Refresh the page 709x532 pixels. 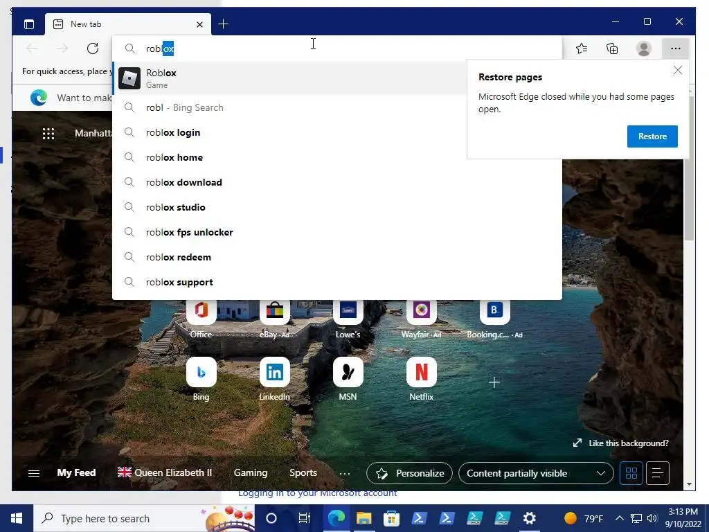coord(93,48)
